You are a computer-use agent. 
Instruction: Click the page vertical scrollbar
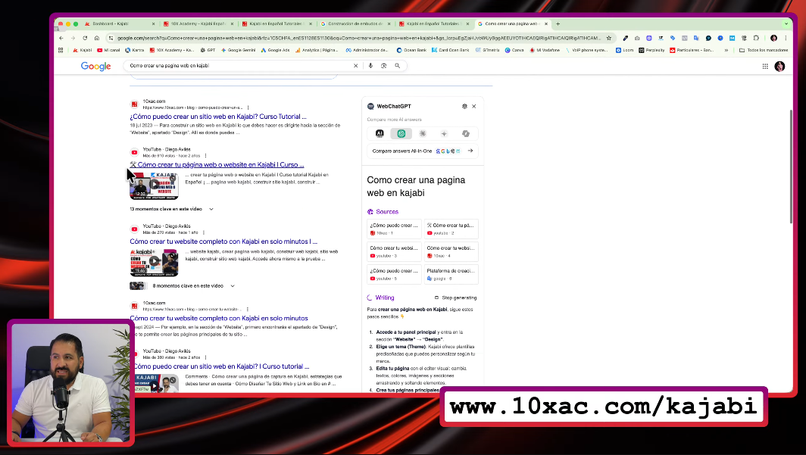point(790,167)
